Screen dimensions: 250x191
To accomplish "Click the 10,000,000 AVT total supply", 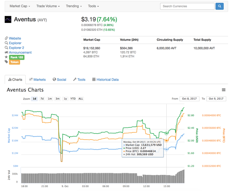I will click(x=204, y=48).
